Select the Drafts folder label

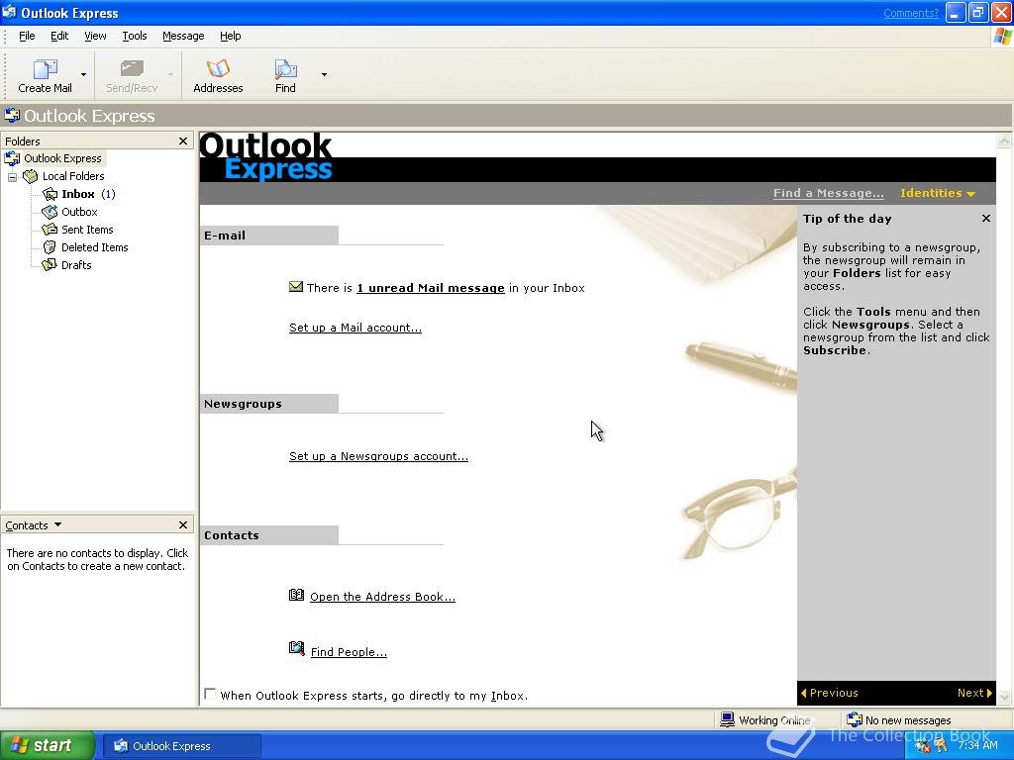[76, 265]
